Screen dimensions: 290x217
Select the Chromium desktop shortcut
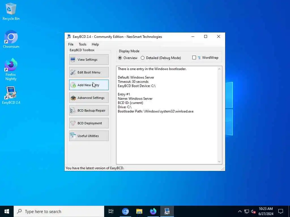(11, 40)
